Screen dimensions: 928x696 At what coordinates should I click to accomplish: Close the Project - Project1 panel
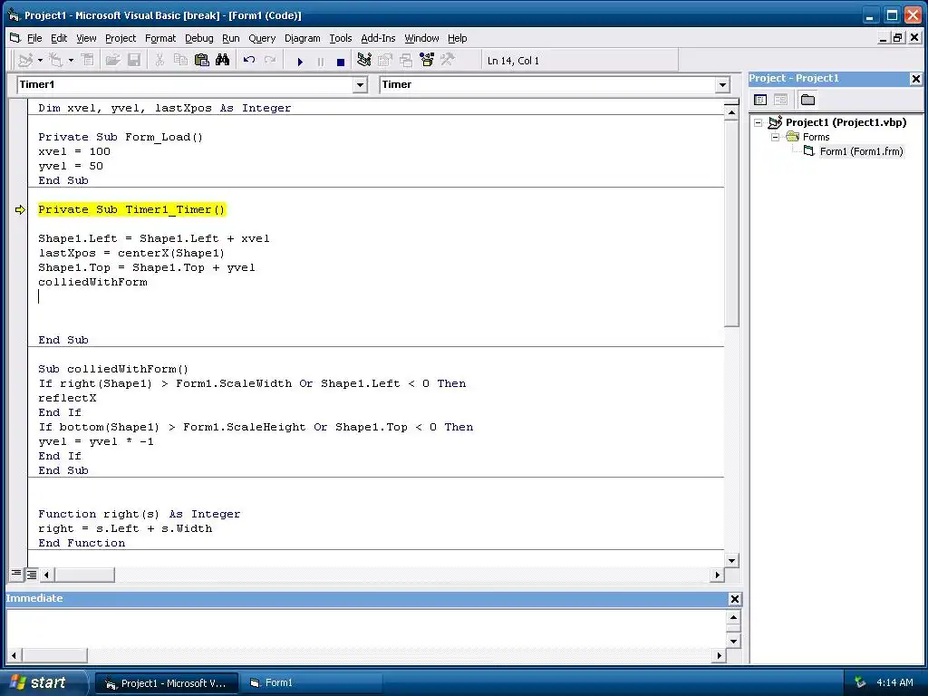coord(915,79)
